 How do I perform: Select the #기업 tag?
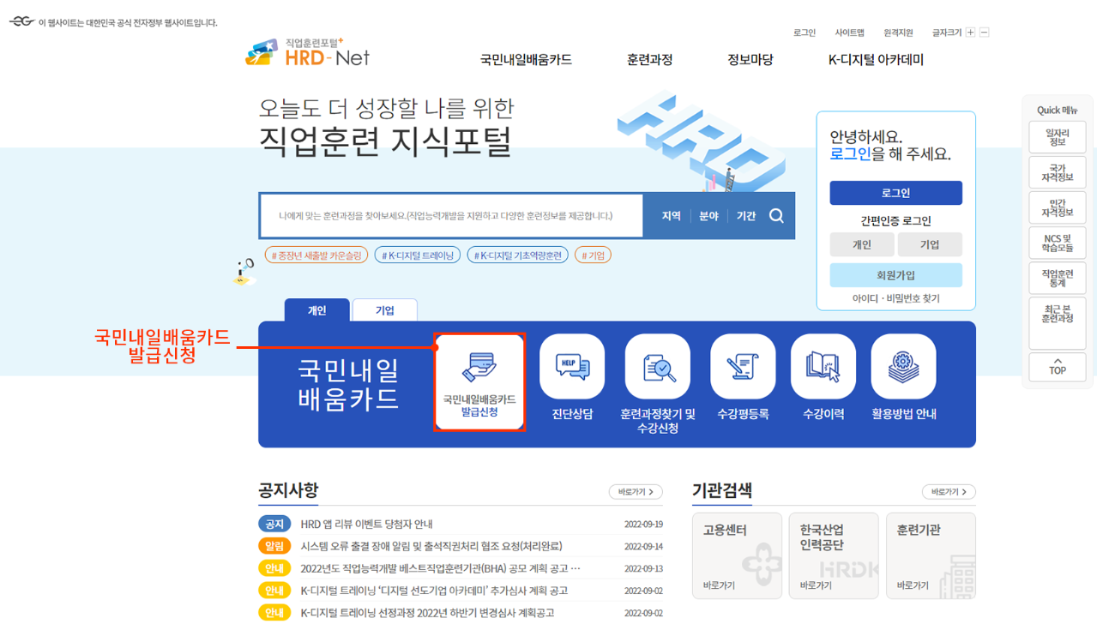[593, 255]
